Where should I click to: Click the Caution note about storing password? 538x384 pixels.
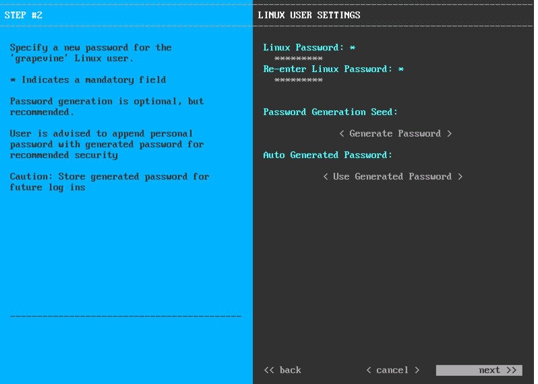tap(109, 182)
